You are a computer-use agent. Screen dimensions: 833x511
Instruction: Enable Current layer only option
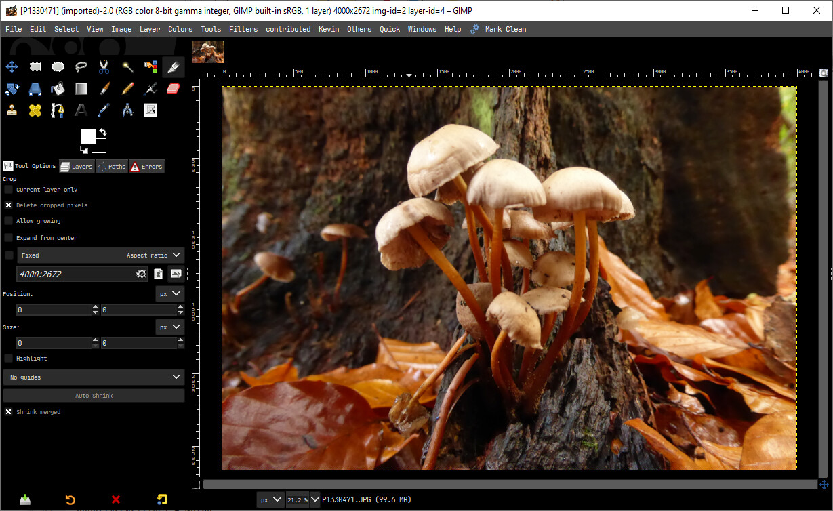point(9,190)
